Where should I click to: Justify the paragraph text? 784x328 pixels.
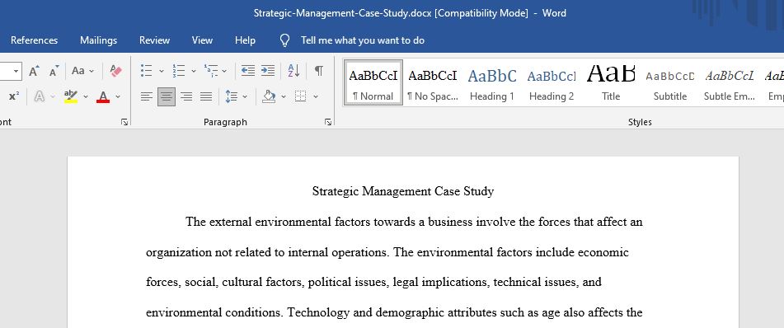click(x=206, y=96)
